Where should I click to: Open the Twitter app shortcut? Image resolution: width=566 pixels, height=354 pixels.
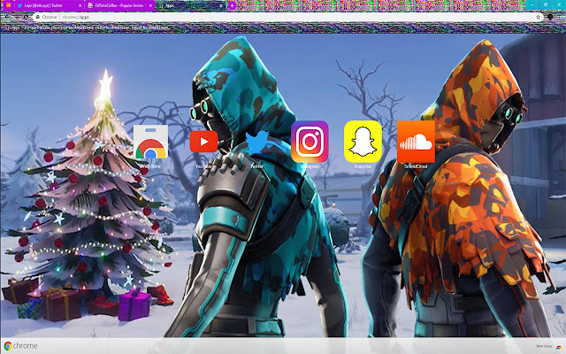coord(256,142)
